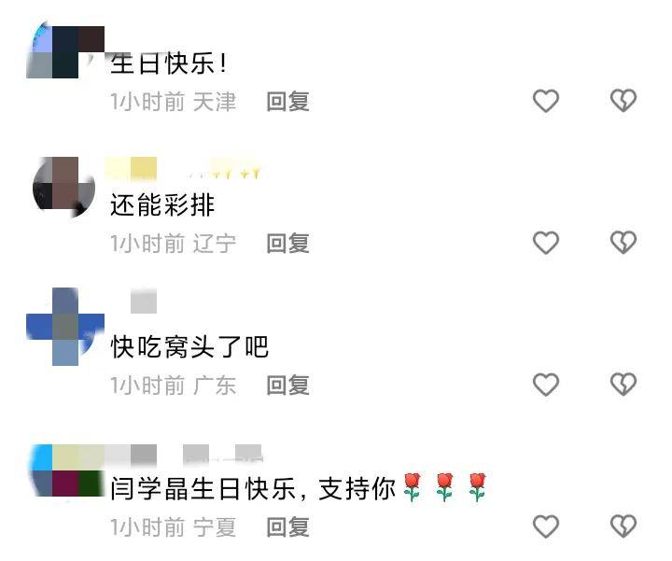The width and height of the screenshot is (672, 561).
Task: Reply to the 辽宁 commenter
Action: click(x=287, y=244)
